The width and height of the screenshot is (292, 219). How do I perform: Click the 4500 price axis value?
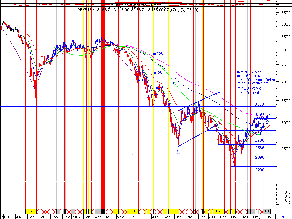(x=286, y=65)
